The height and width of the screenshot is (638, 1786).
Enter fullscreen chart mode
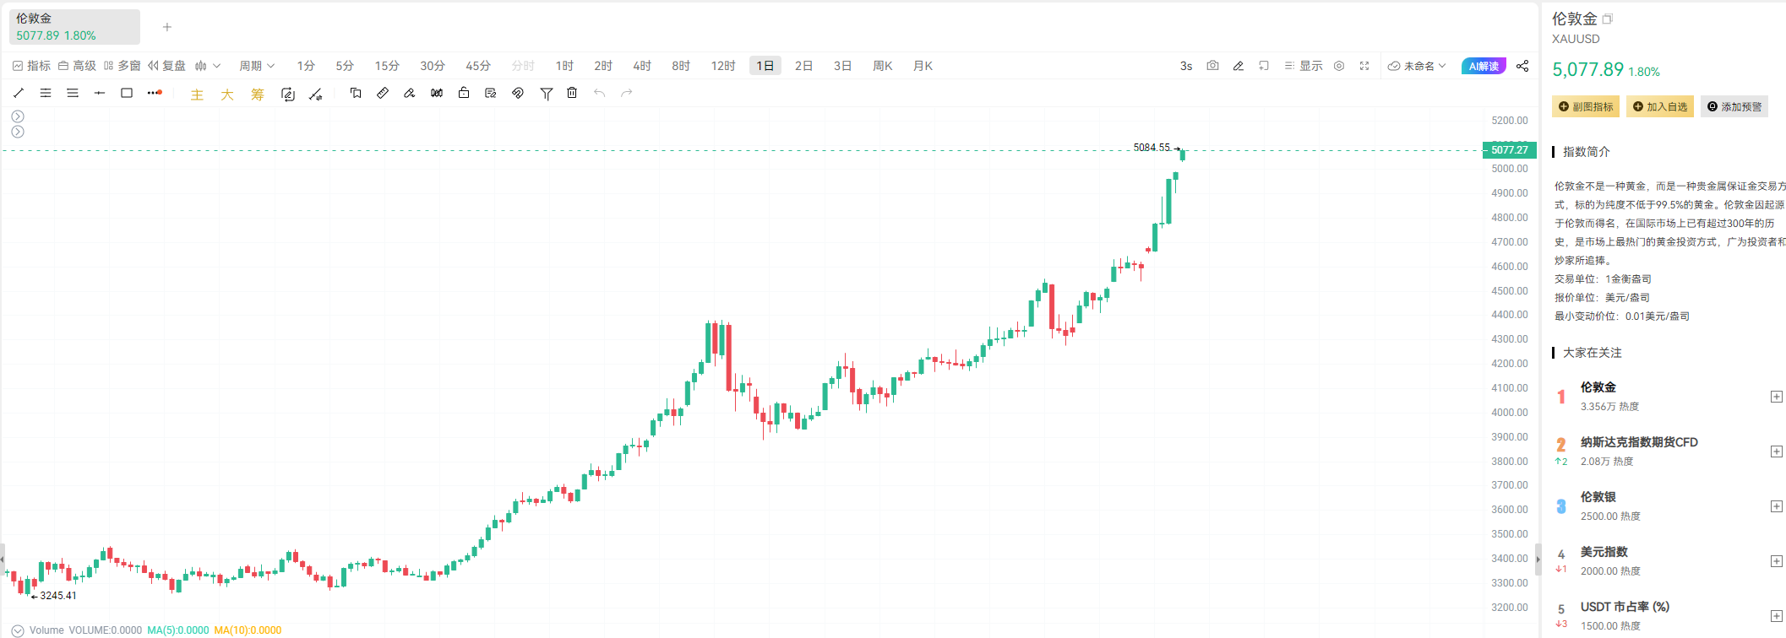(1364, 66)
